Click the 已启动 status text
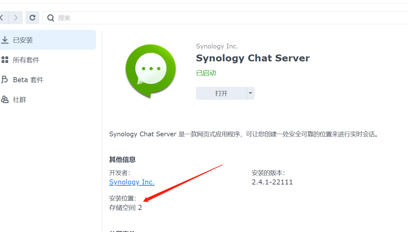 coord(206,73)
